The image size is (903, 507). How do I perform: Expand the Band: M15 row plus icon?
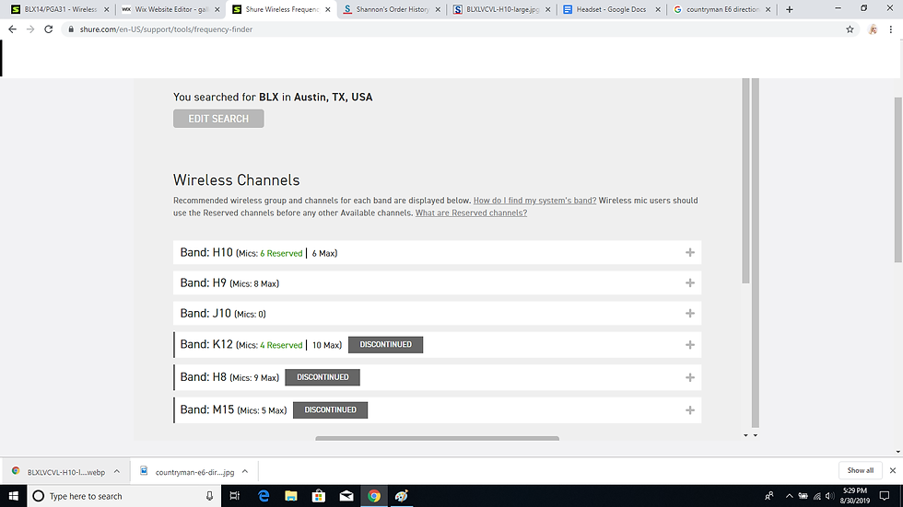[x=690, y=410]
